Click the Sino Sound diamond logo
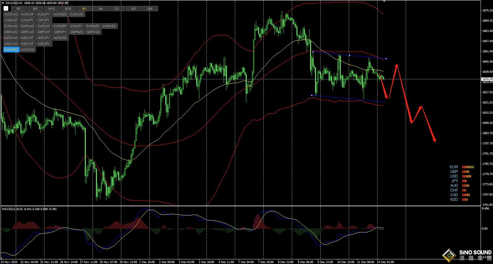Viewport: 493px width, 264px height. tap(449, 255)
